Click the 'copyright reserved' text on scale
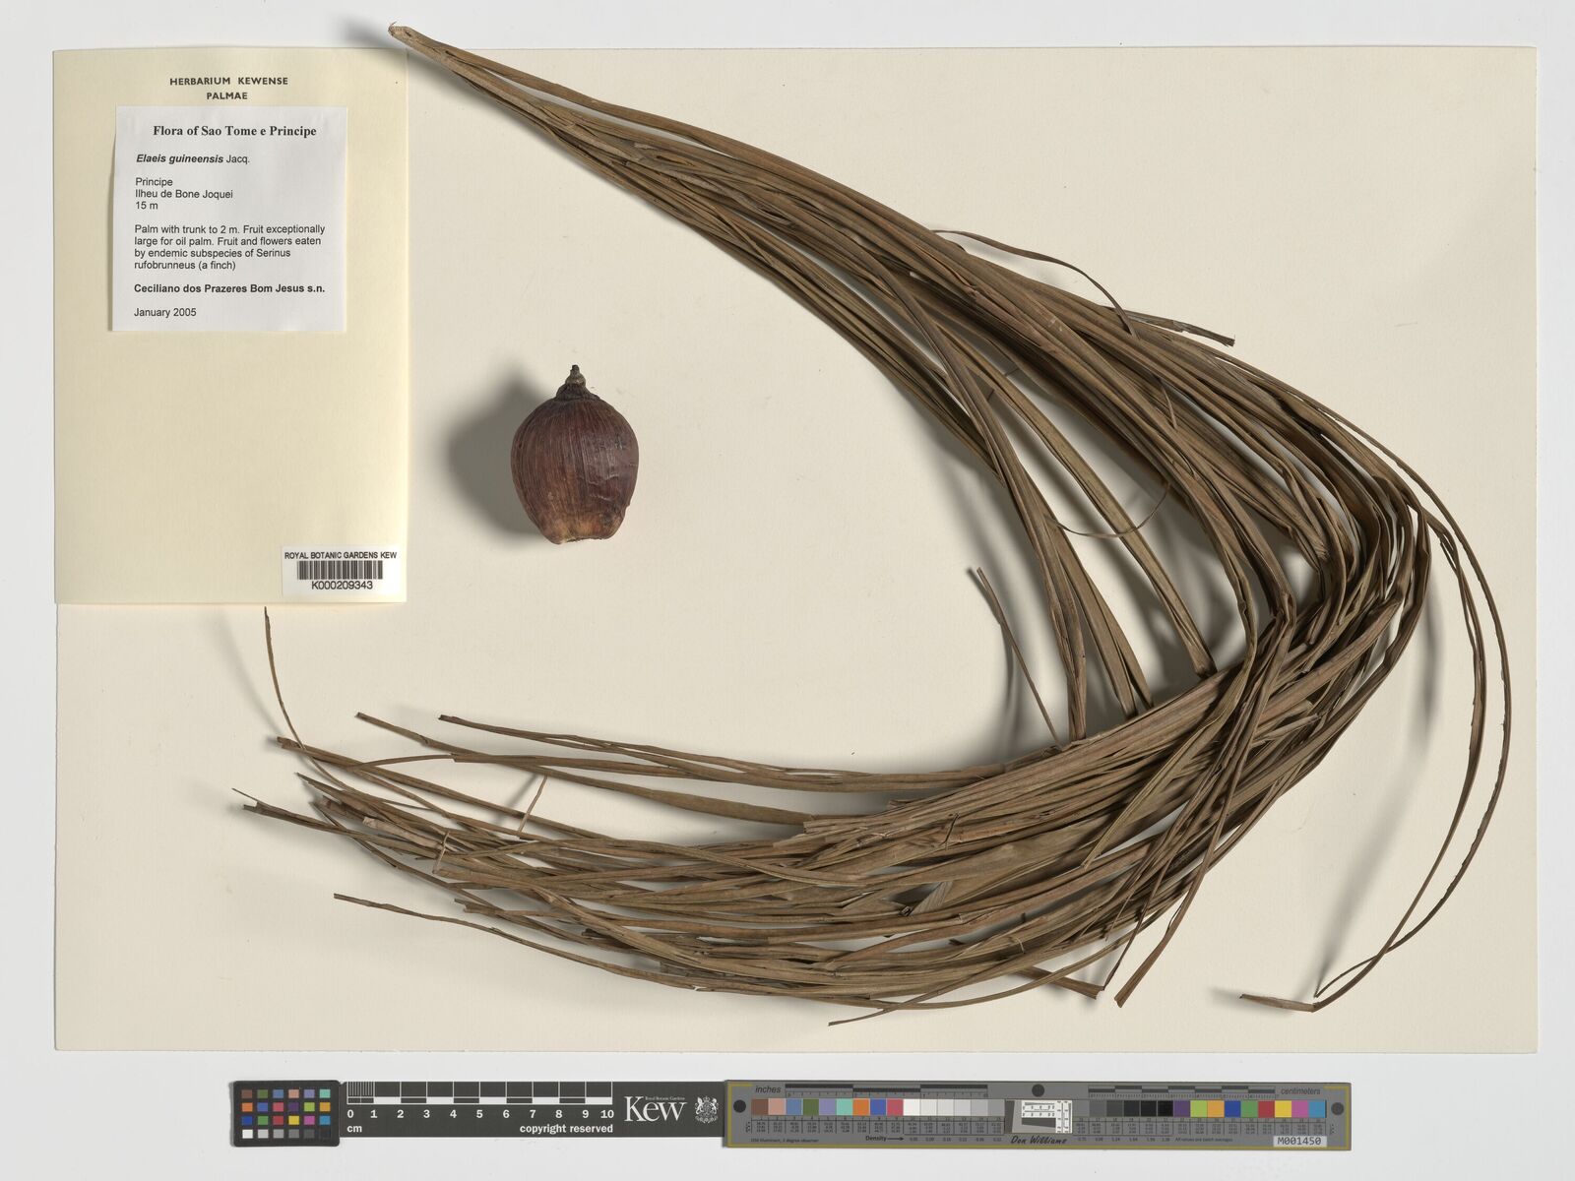 566,1129
